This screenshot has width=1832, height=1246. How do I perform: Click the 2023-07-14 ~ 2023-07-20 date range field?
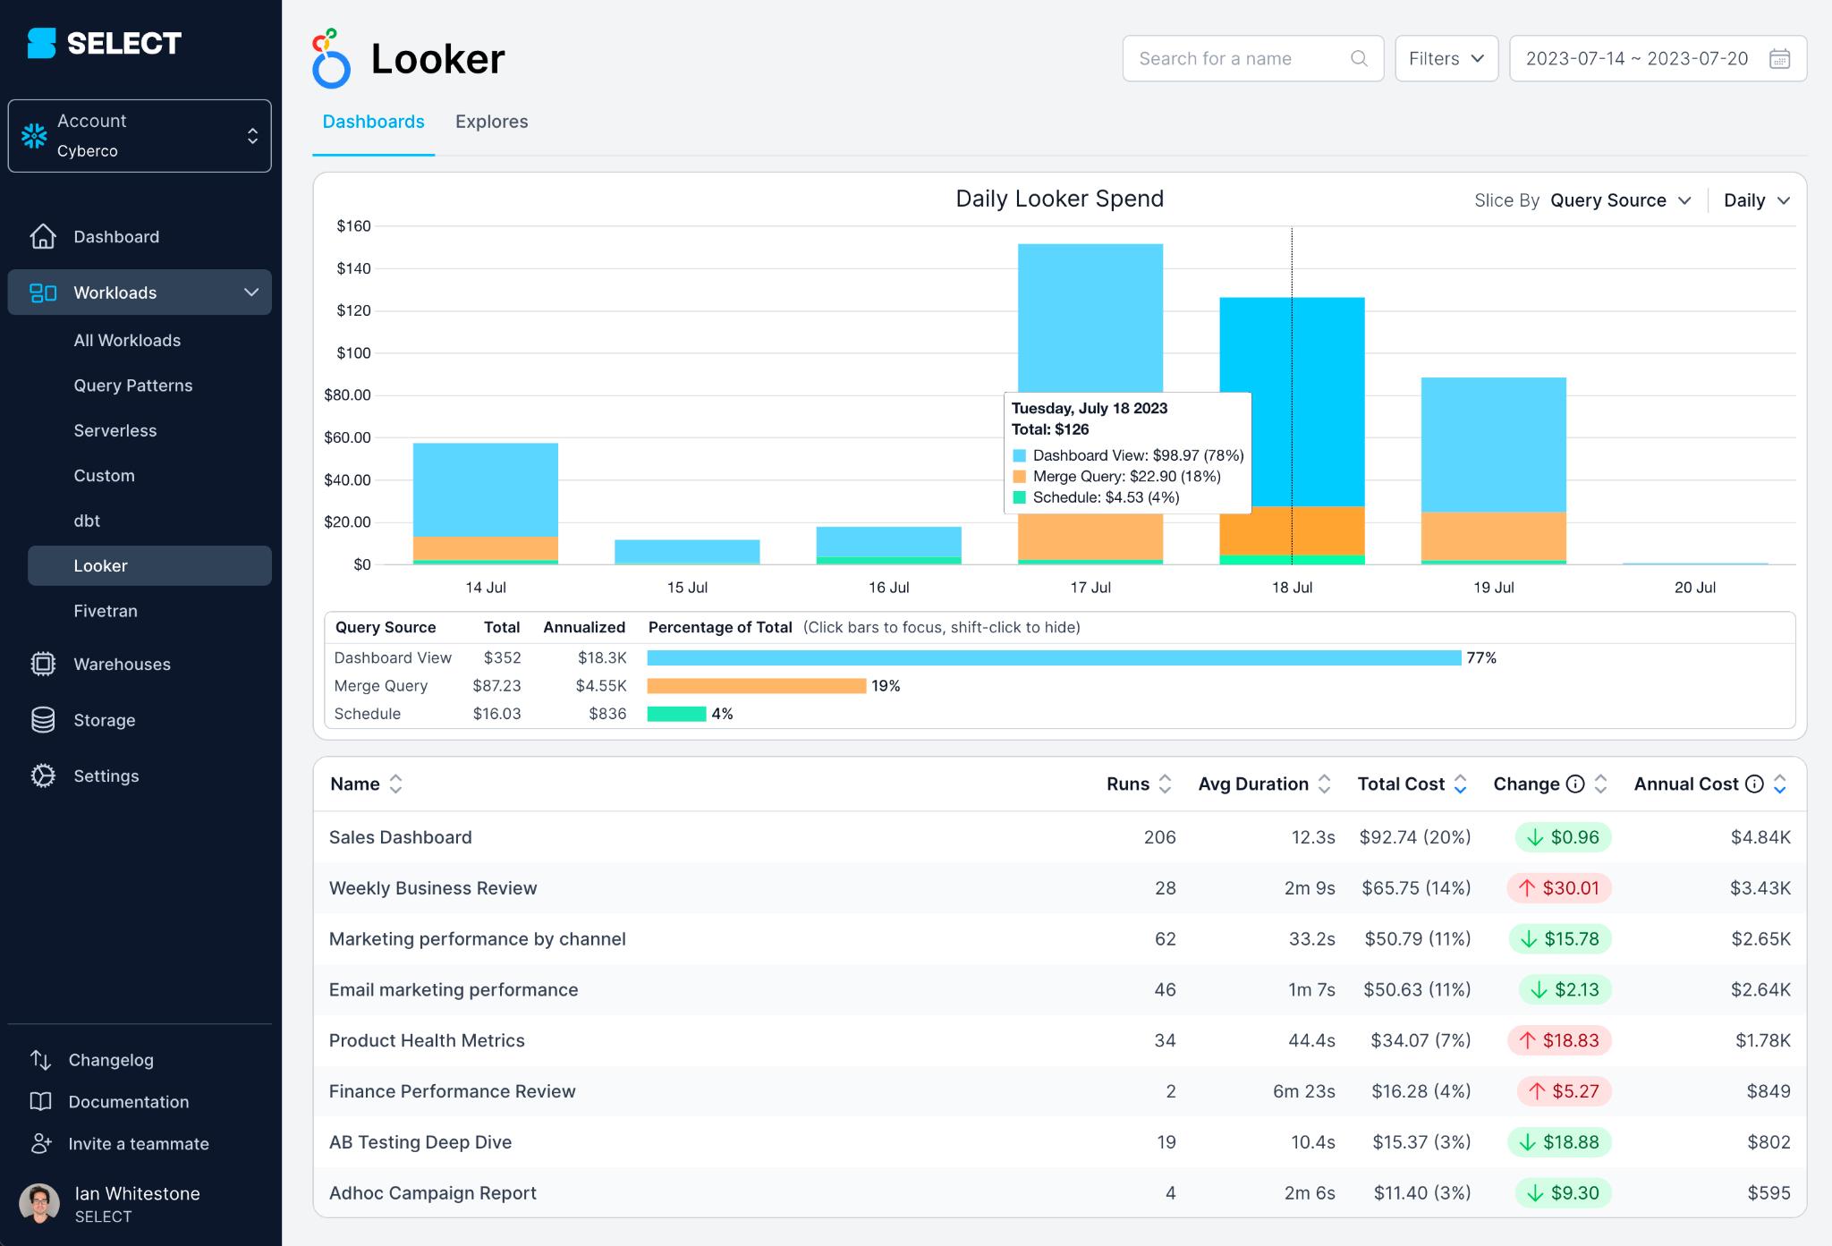pos(1658,59)
